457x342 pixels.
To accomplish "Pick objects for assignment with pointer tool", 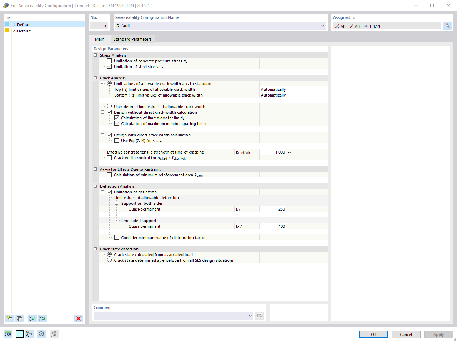I will point(447,26).
